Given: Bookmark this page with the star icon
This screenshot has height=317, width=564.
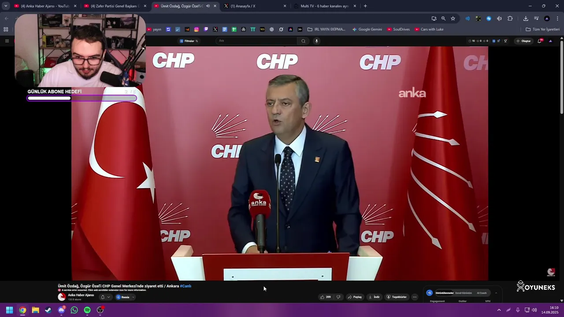Looking at the screenshot, I should click(x=453, y=18).
